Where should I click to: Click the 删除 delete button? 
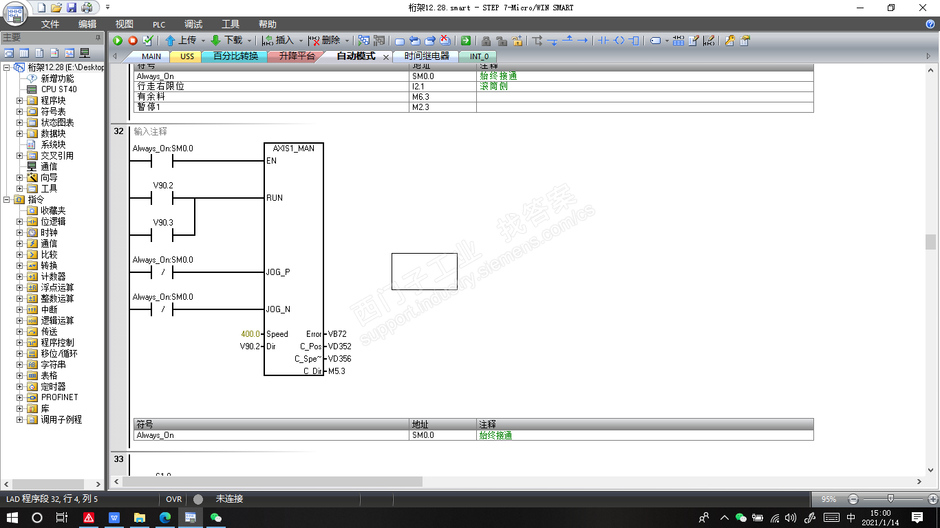325,41
